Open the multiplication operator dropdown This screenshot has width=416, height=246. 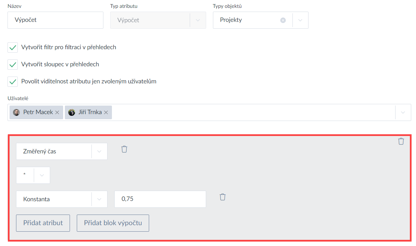[42, 175]
